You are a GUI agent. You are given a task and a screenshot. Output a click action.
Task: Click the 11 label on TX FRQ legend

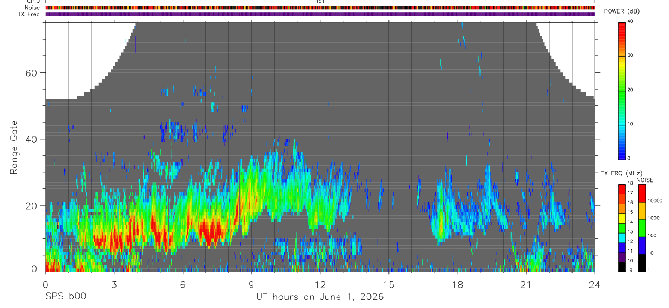point(630,251)
